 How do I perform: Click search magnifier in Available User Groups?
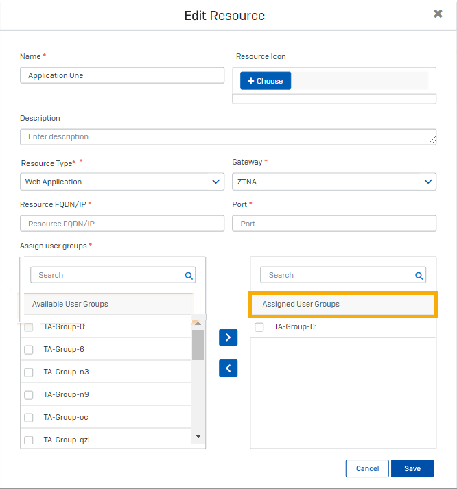coord(189,276)
